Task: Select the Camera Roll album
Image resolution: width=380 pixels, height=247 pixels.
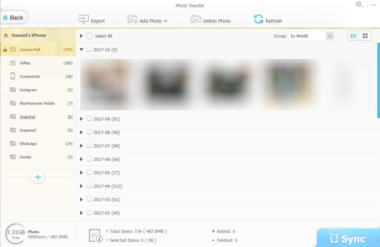Action: click(38, 49)
